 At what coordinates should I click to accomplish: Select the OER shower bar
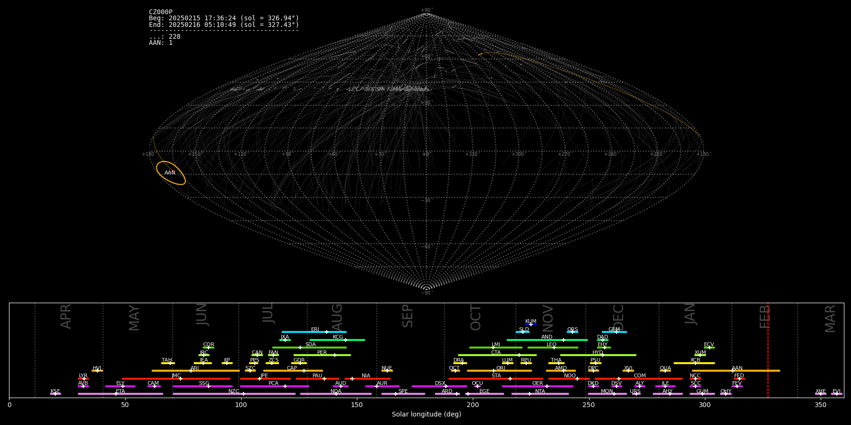pyautogui.click(x=538, y=386)
